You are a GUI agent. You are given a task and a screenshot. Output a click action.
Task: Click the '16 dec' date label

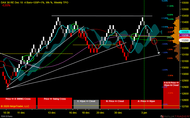point(73,113)
